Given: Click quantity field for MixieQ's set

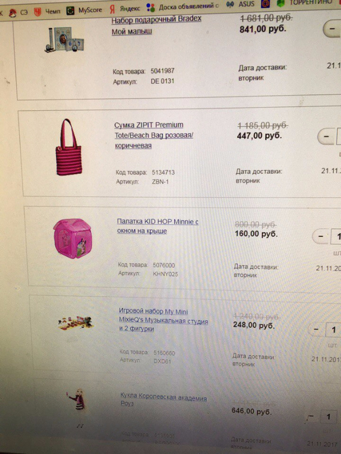Looking at the screenshot, I should pos(333,330).
